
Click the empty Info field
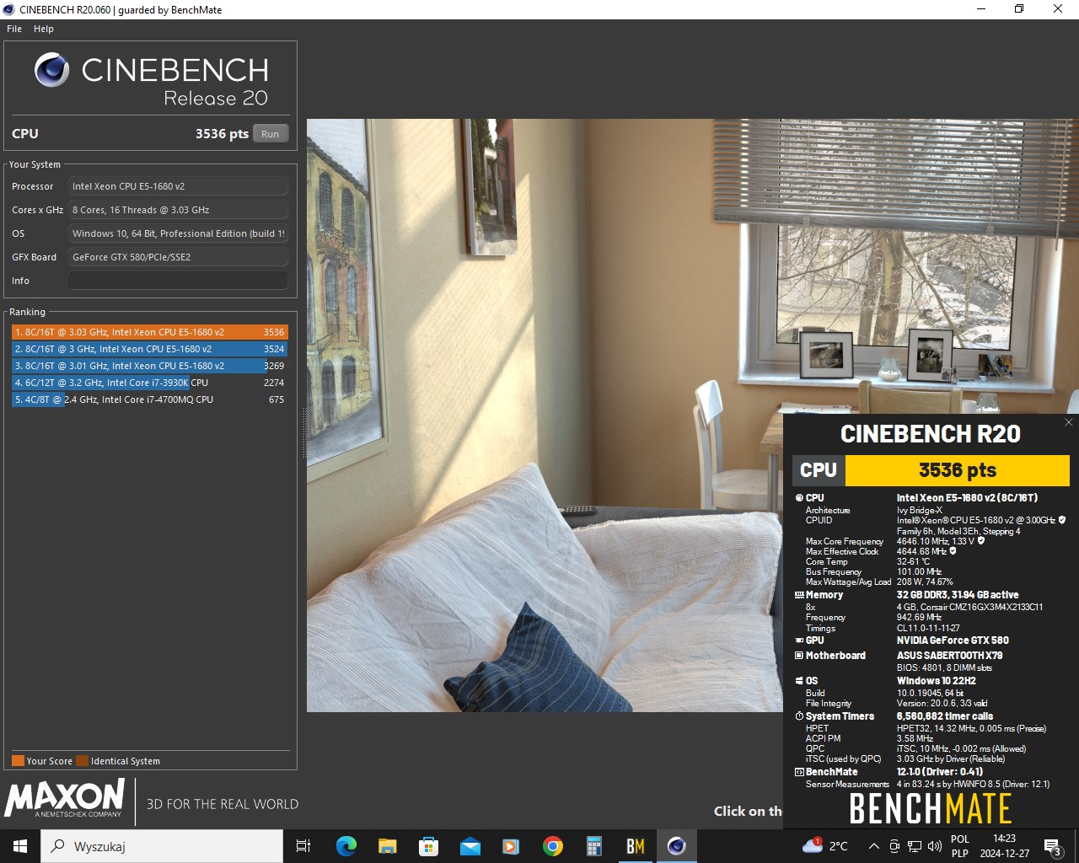(178, 281)
